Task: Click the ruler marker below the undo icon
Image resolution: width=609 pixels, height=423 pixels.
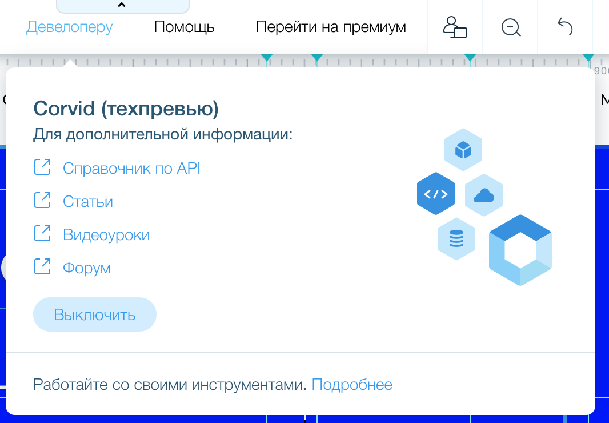Action: coord(588,58)
